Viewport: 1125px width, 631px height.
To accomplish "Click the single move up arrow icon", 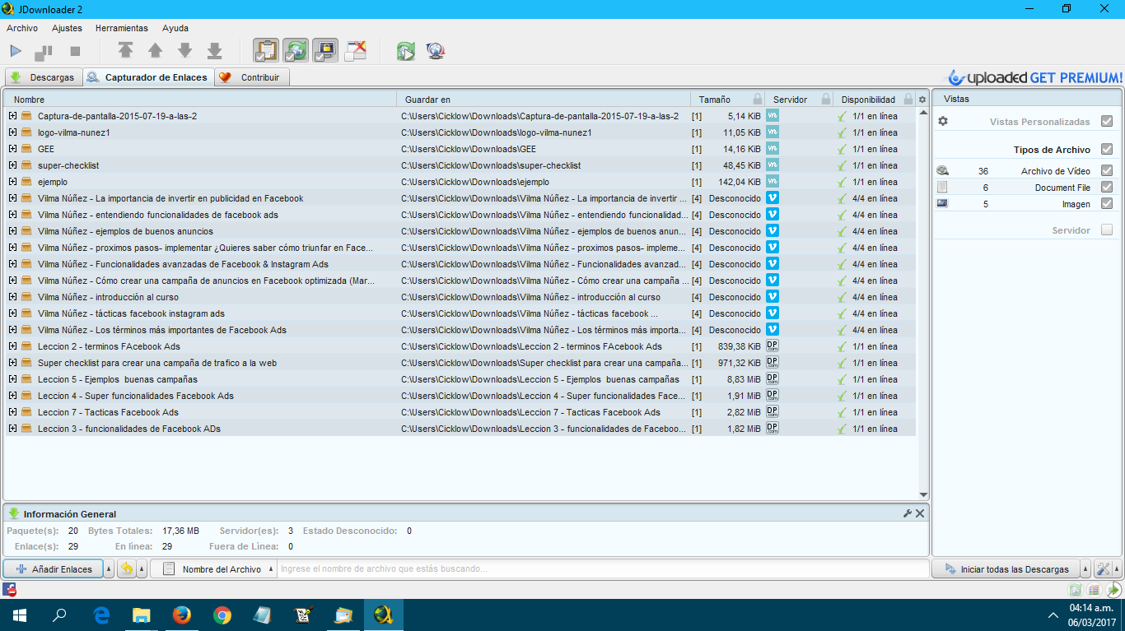I will (155, 51).
